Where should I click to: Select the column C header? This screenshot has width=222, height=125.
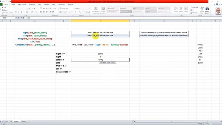click(35, 21)
